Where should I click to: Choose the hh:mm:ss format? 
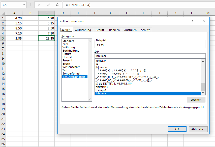point(148,87)
